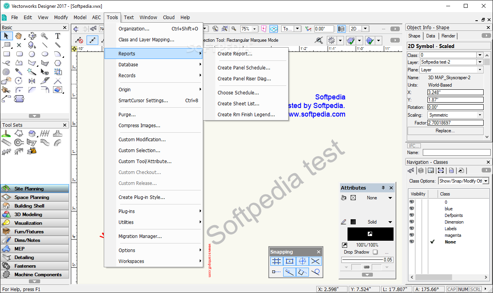
Task: Select the Select Similar magic wand tool
Action: (32, 72)
